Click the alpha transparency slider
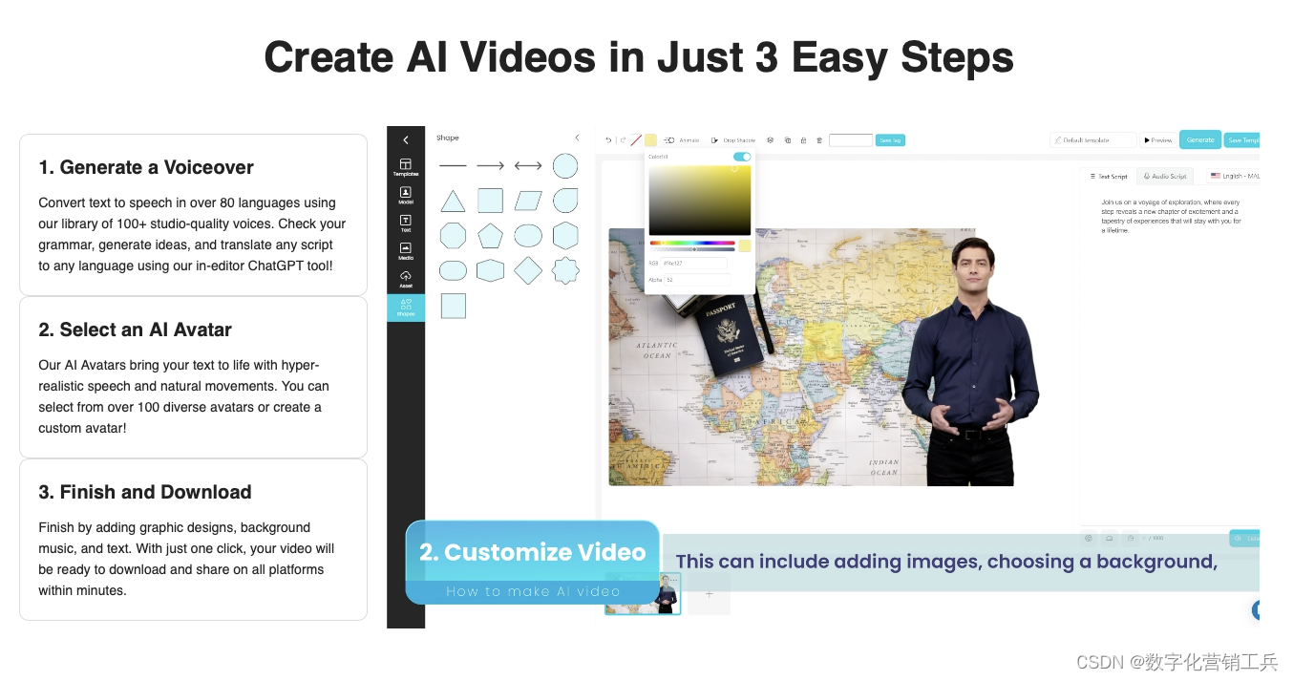The width and height of the screenshot is (1293, 681). pyautogui.click(x=692, y=249)
